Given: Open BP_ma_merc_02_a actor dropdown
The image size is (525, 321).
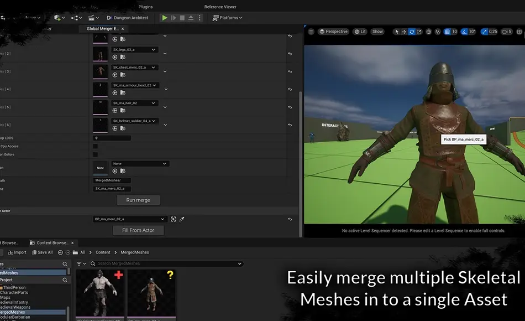Looking at the screenshot, I should [x=129, y=219].
